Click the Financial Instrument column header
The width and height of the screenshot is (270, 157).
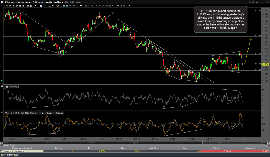click(21, 148)
